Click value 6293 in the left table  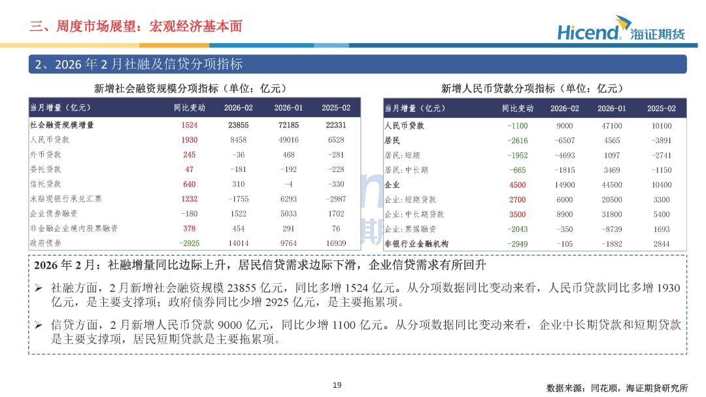click(289, 199)
